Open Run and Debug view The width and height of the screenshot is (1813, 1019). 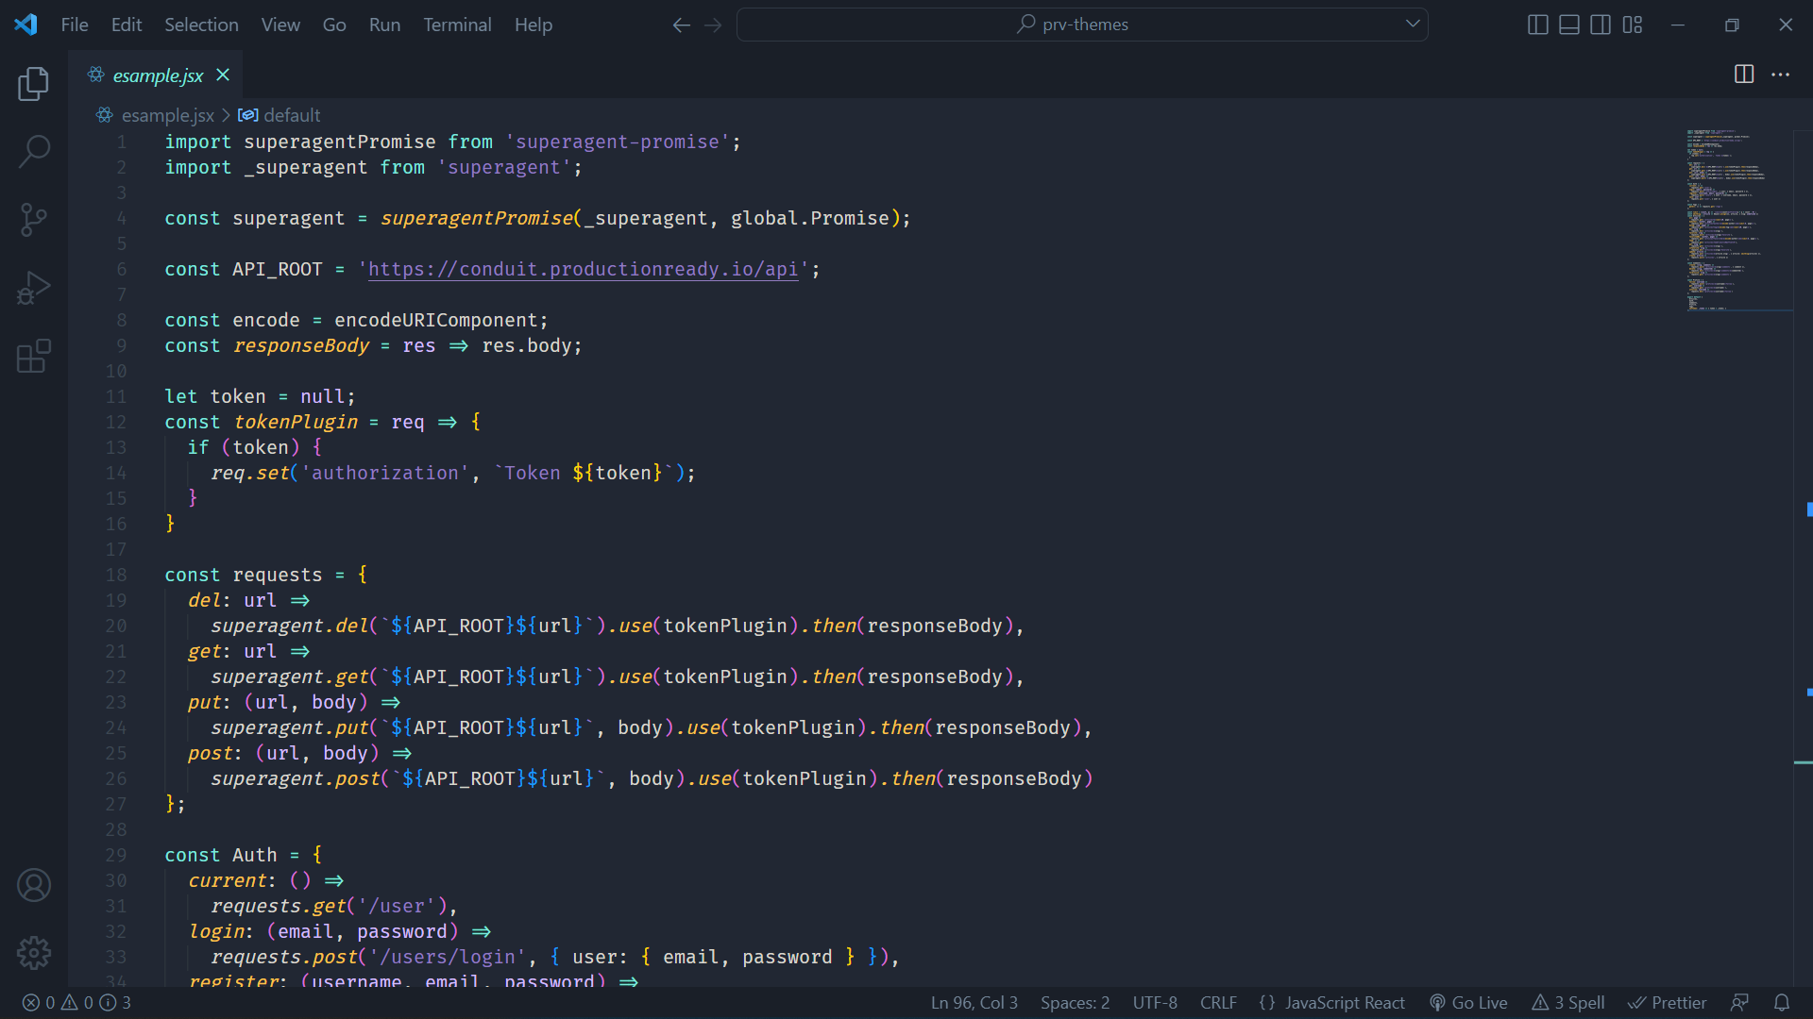(34, 288)
